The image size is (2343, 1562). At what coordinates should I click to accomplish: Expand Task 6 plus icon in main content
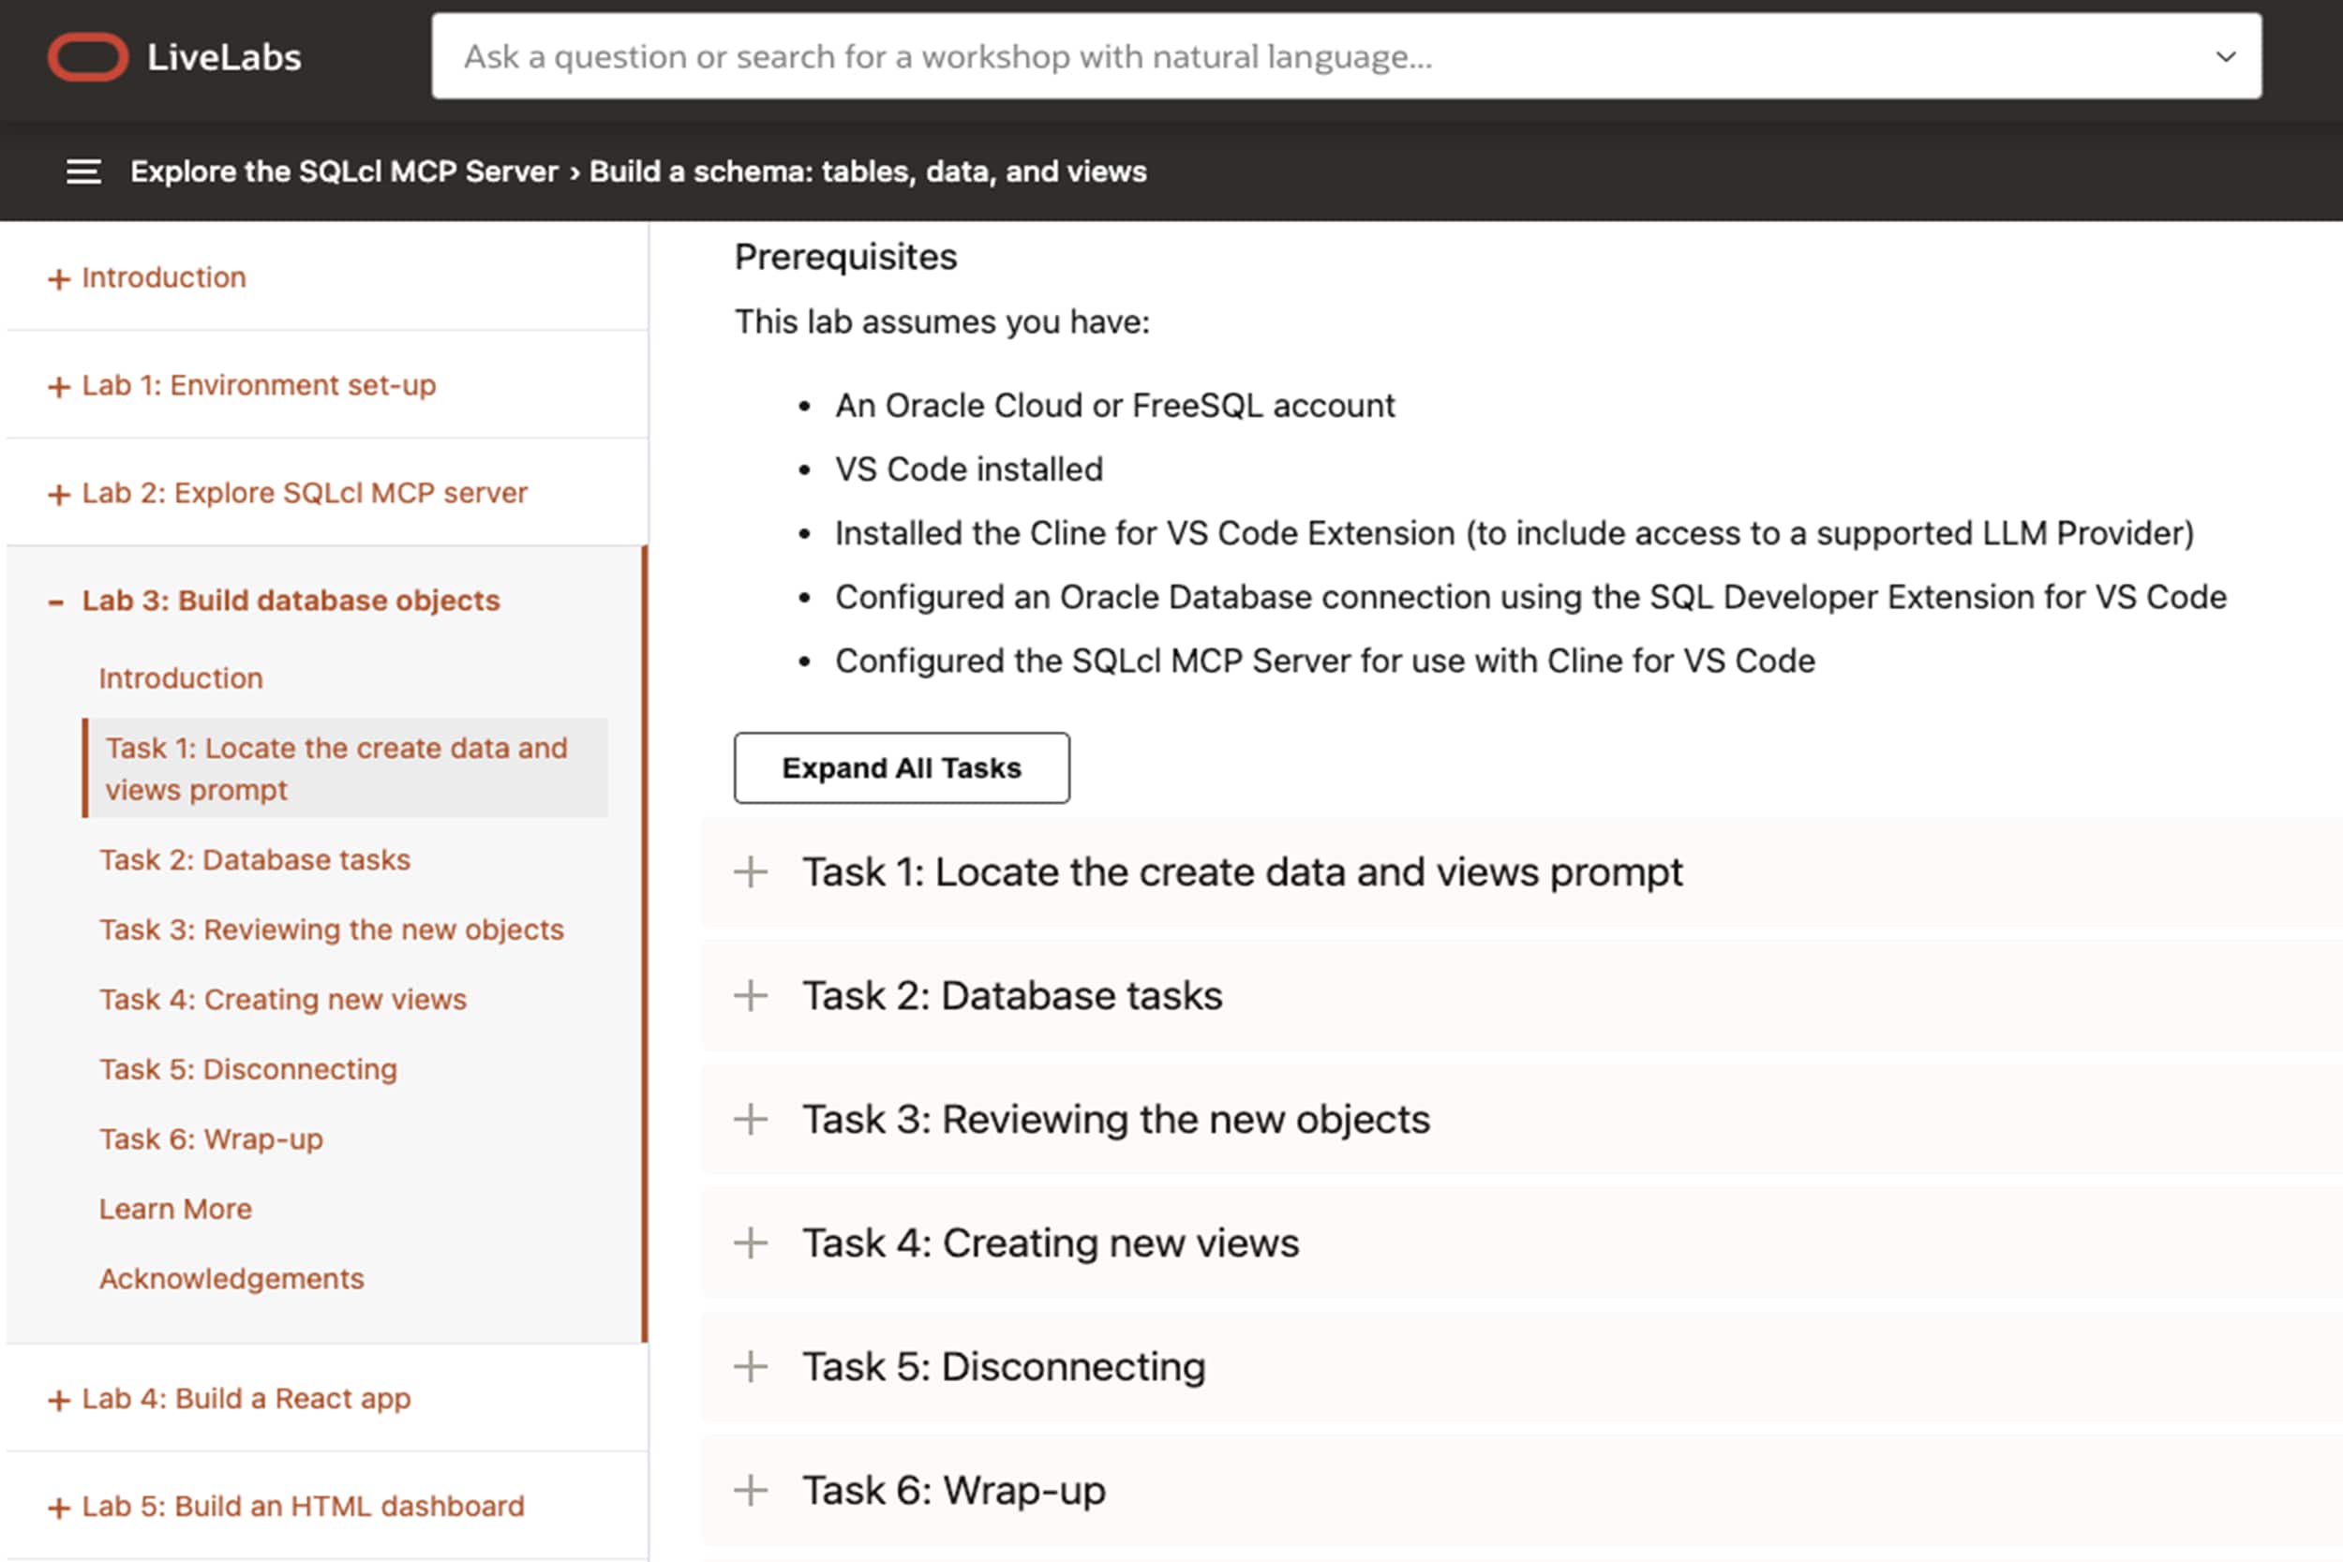tap(751, 1490)
